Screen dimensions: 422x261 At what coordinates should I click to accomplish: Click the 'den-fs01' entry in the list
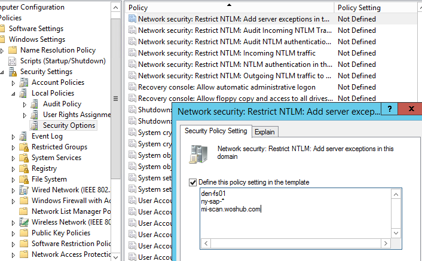coord(213,194)
